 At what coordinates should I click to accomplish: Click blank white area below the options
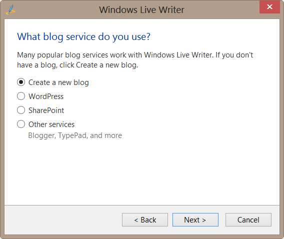click(x=142, y=172)
